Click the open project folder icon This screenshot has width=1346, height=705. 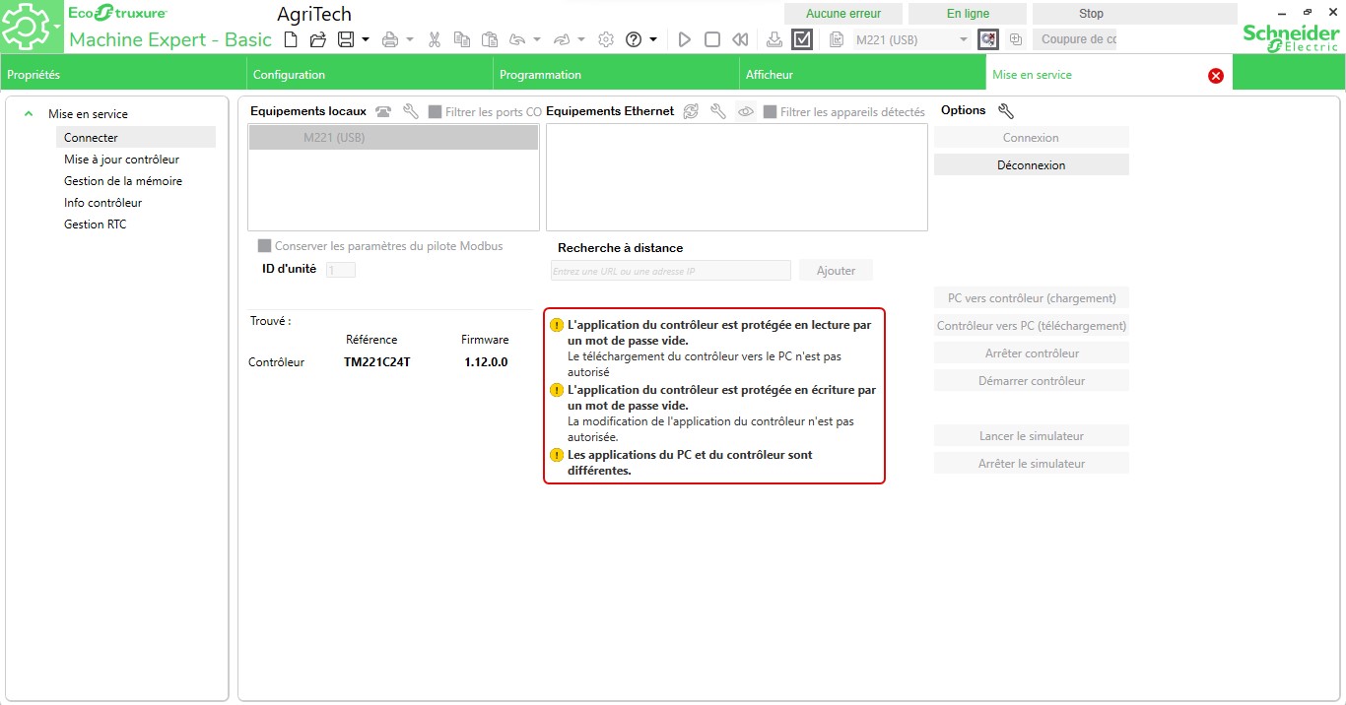tap(317, 39)
